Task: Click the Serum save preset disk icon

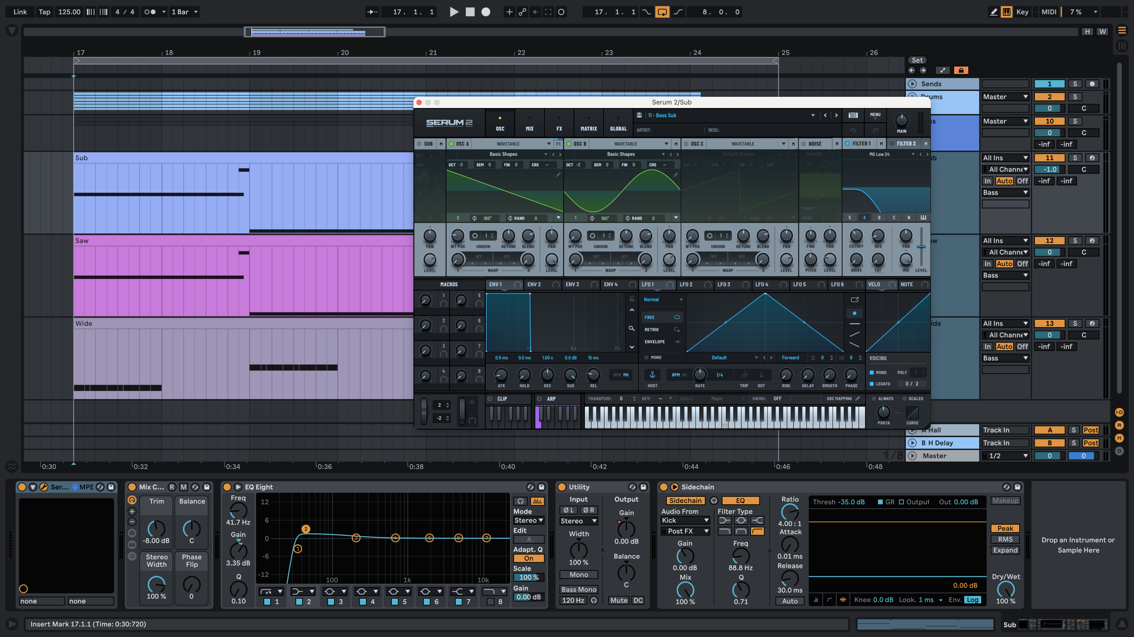Action: 639,115
